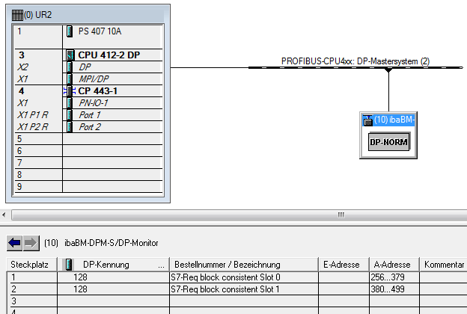
Task: Click the PS 407 10A module icon
Action: (x=70, y=33)
